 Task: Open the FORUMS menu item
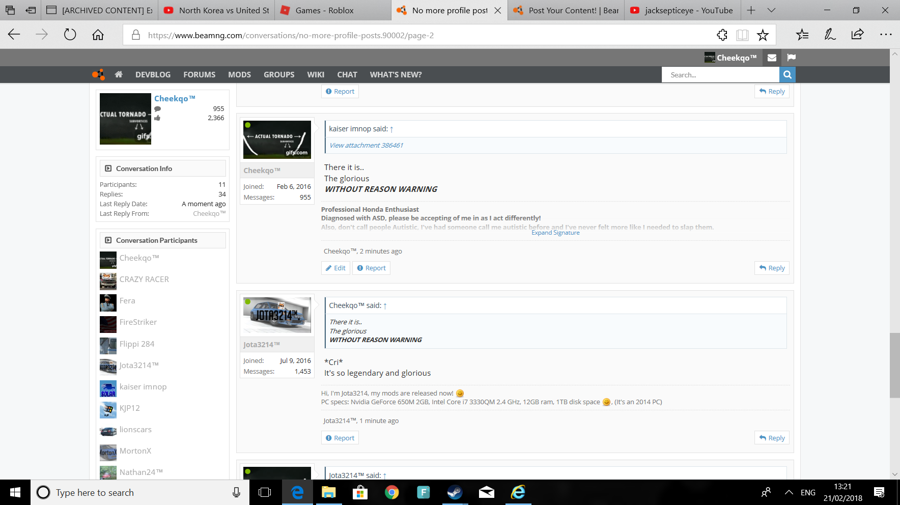click(x=200, y=74)
